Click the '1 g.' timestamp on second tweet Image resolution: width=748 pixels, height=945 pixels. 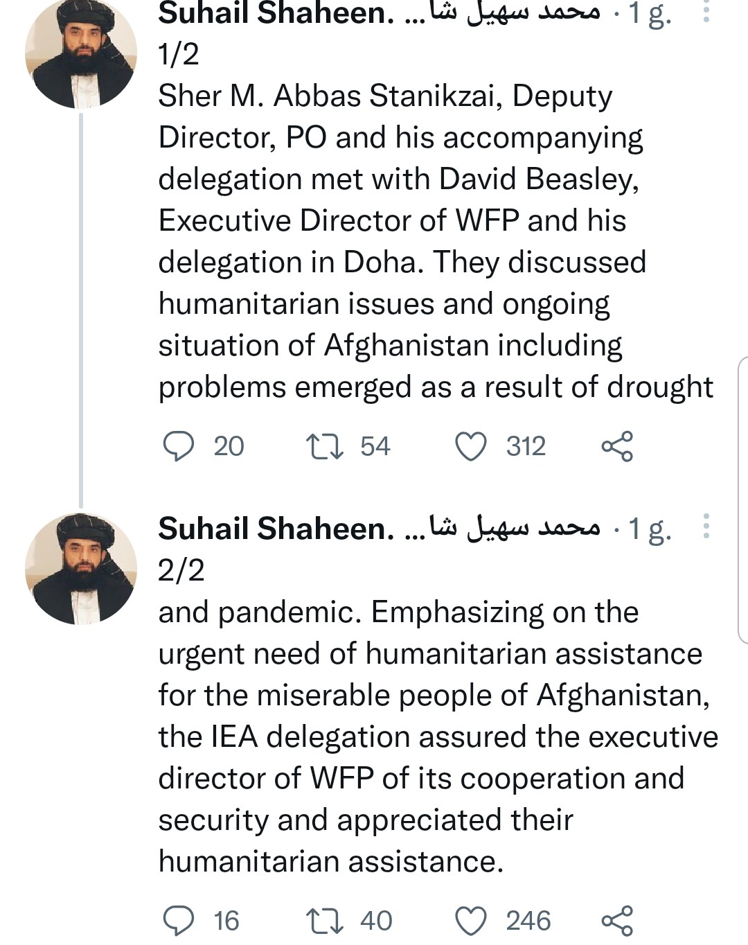(x=649, y=529)
